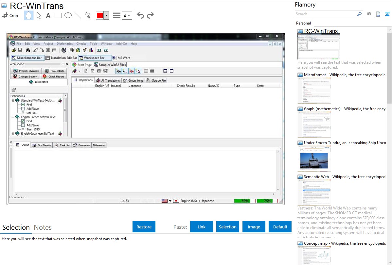Toggle Find checkbox under English-French StdWin Text
The image size is (392, 265).
point(23,121)
